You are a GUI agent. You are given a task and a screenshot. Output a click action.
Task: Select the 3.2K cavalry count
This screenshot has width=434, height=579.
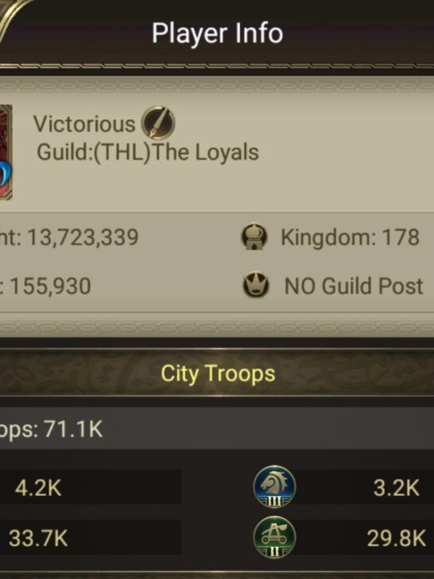click(x=397, y=488)
